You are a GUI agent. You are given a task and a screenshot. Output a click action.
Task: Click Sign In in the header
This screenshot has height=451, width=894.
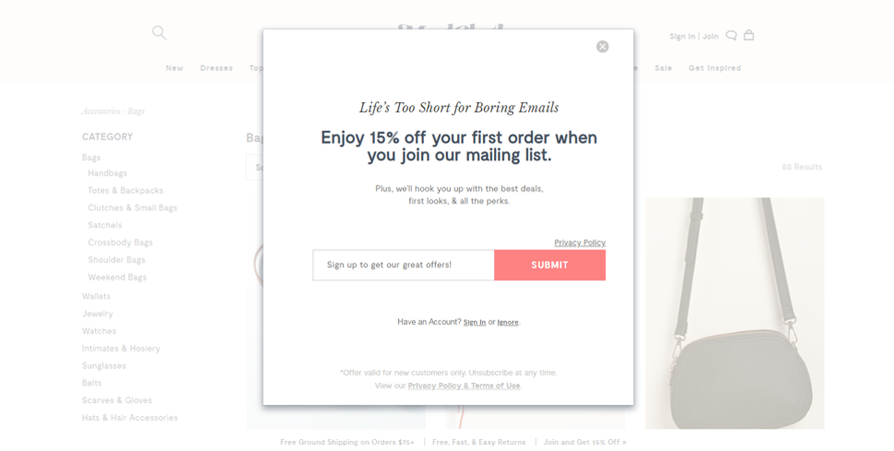[x=682, y=37]
